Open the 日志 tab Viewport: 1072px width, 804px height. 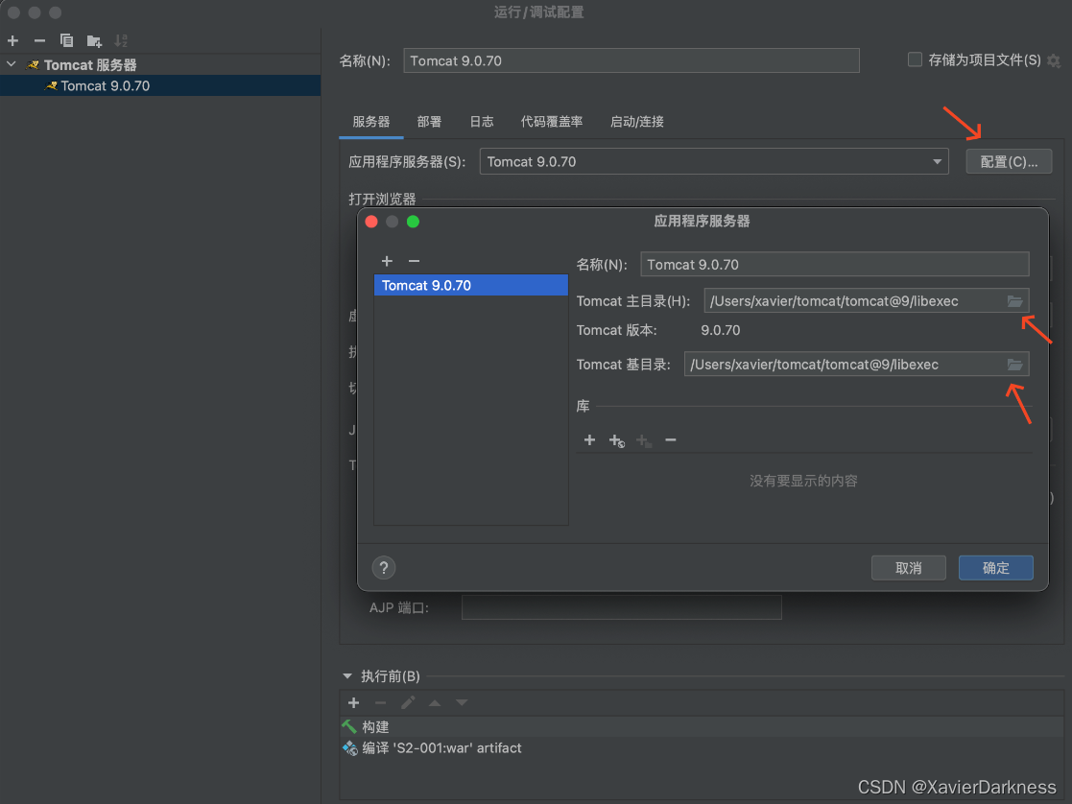[482, 122]
